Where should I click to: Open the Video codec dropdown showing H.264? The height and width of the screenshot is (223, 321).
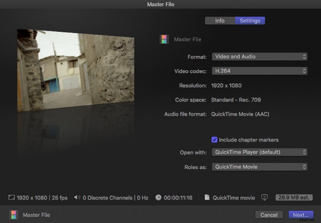[260, 71]
